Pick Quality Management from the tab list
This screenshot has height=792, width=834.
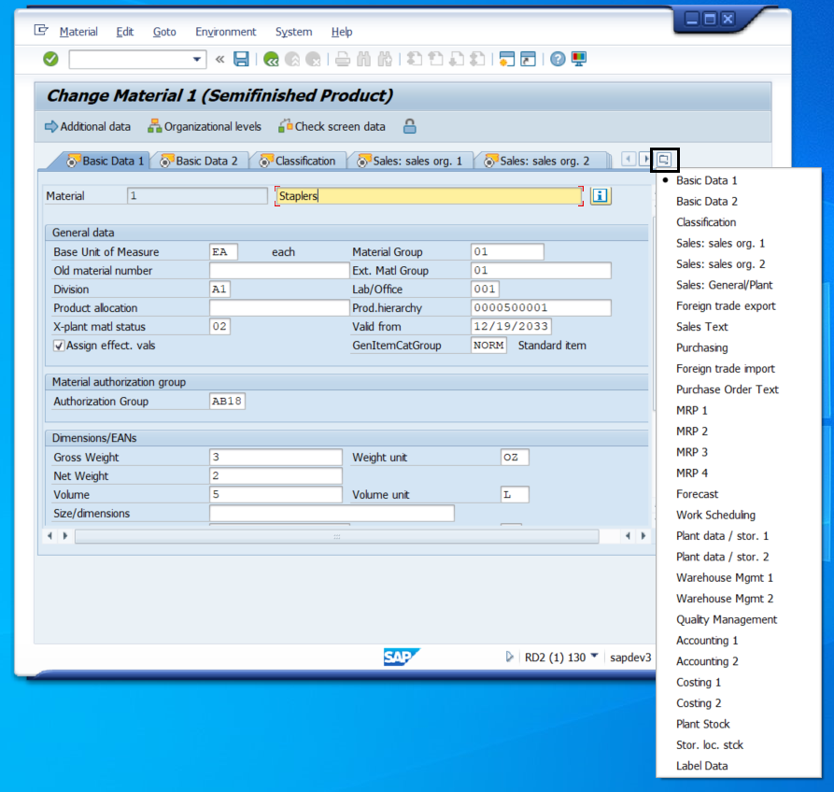(726, 619)
